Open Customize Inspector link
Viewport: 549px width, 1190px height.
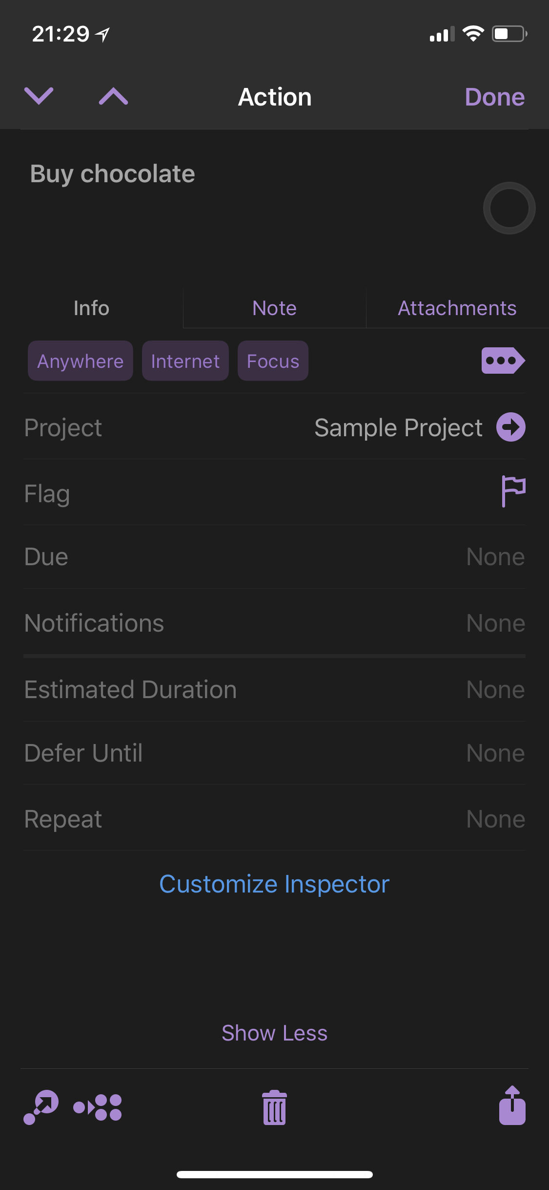pos(274,884)
